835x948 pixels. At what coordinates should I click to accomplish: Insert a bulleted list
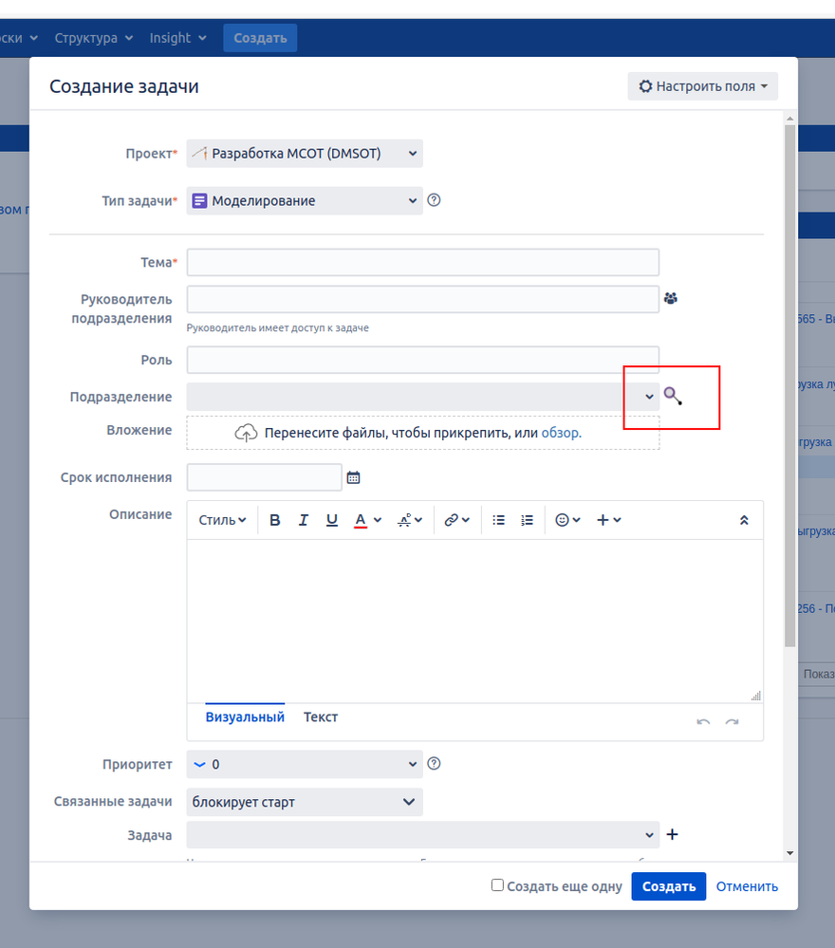click(x=498, y=520)
